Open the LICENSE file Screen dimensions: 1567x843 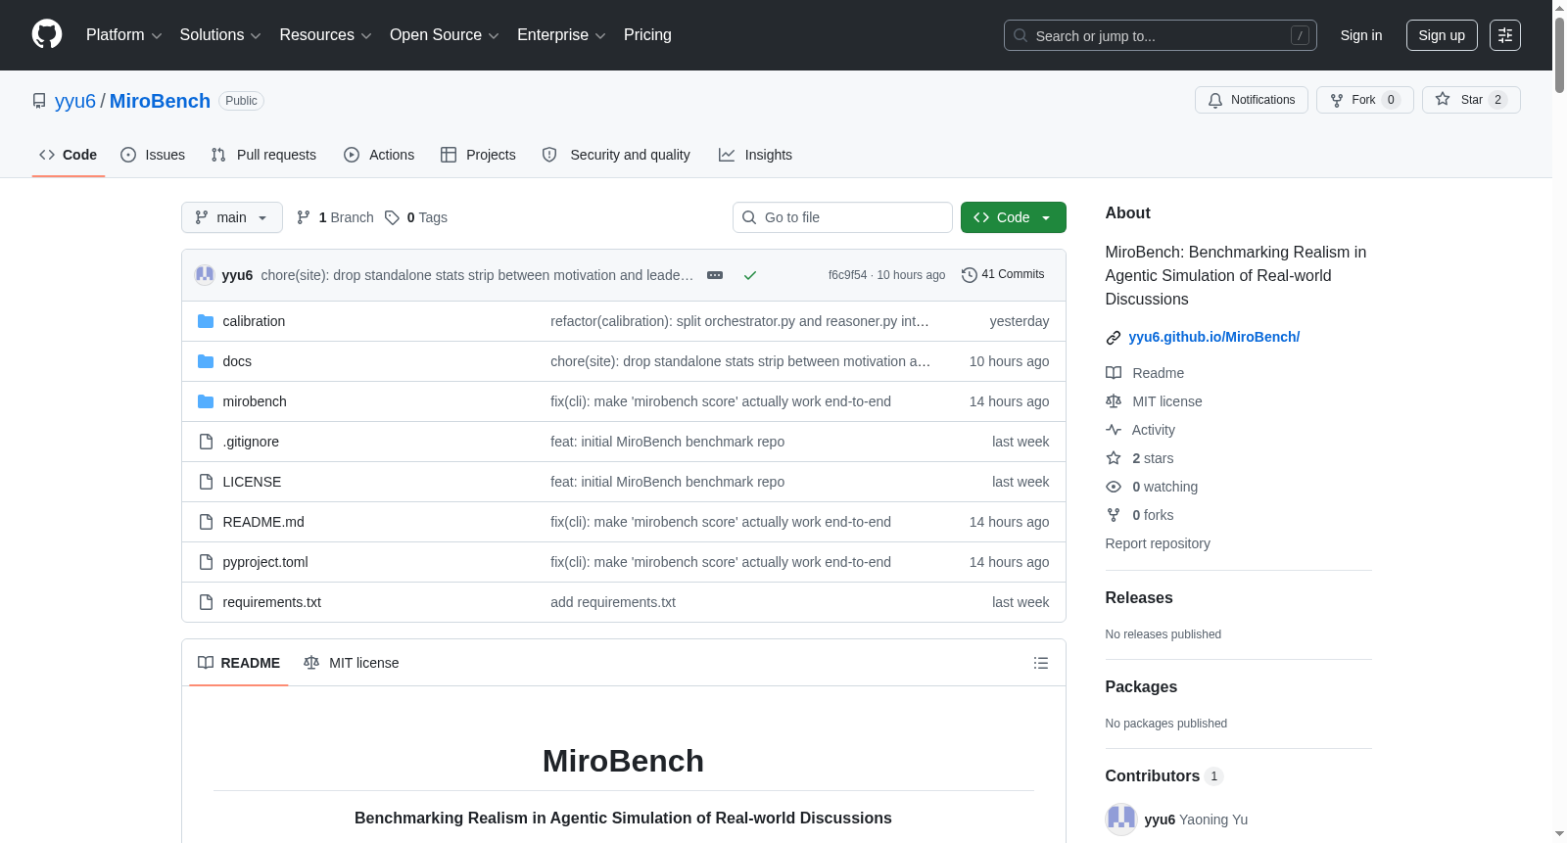coord(252,482)
